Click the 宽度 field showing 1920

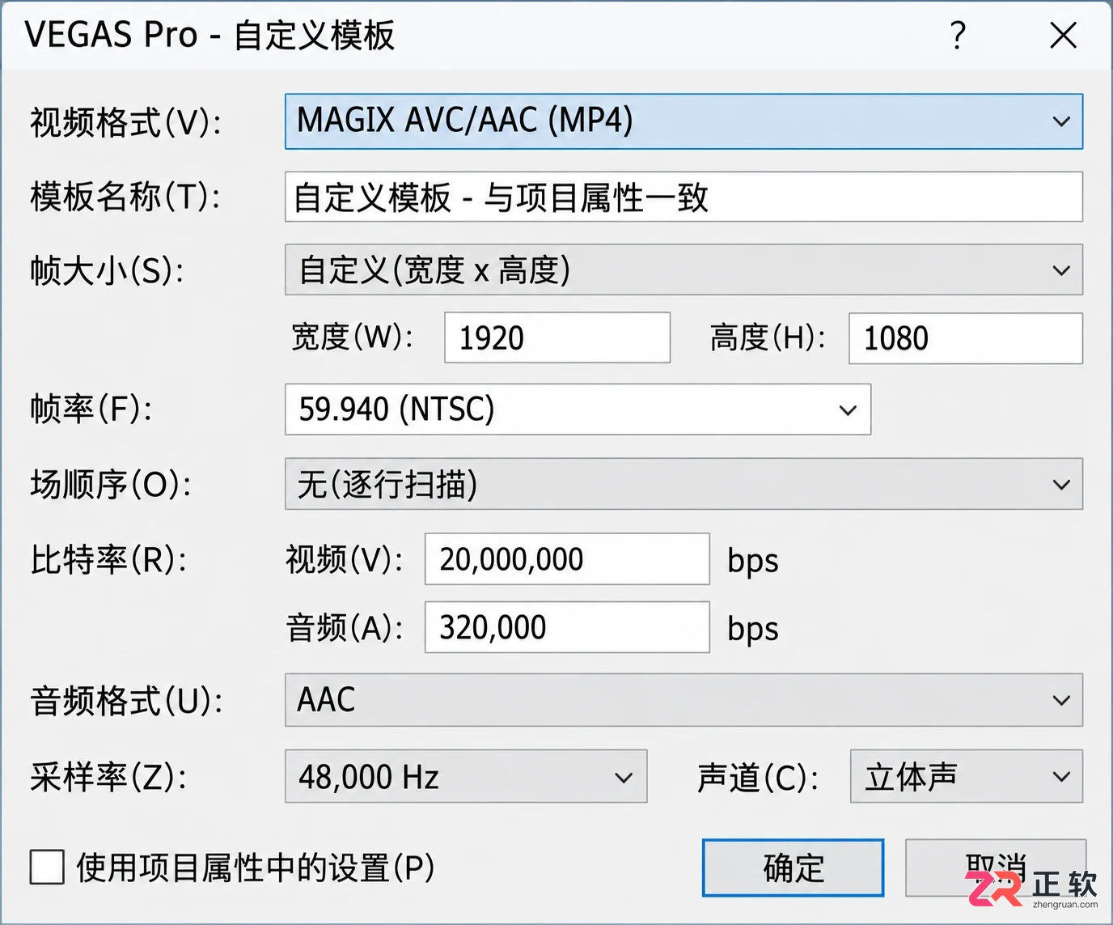tap(557, 337)
